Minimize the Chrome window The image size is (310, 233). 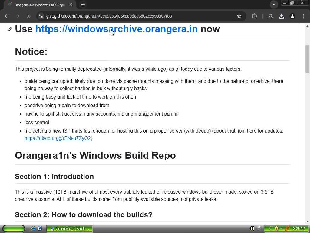(x=285, y=3)
